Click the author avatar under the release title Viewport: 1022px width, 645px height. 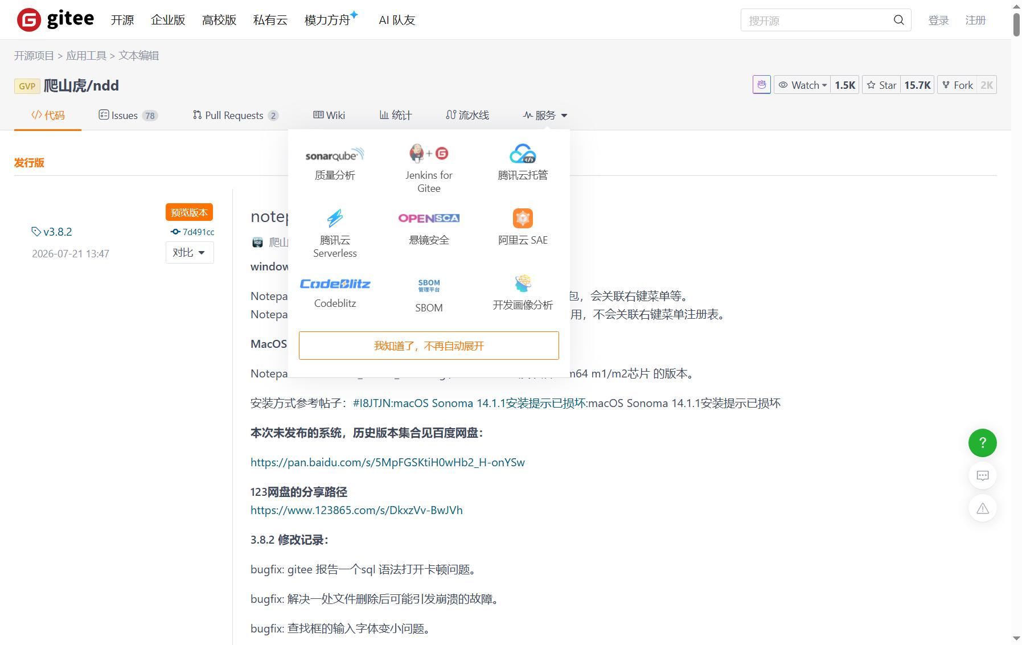coord(257,242)
